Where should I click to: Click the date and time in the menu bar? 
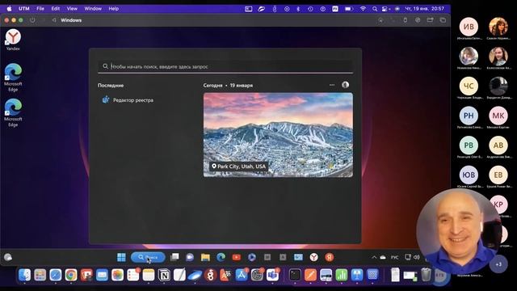pos(424,9)
